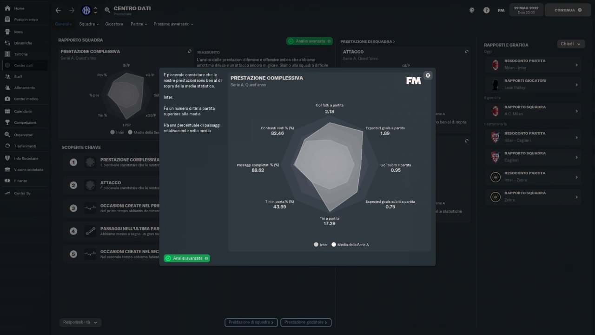Click the Contrasti vinti value 82.46
The image size is (595, 335).
278,134
